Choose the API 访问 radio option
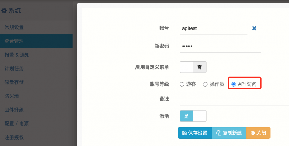Screen dimensions: 289x146 coord(233,84)
